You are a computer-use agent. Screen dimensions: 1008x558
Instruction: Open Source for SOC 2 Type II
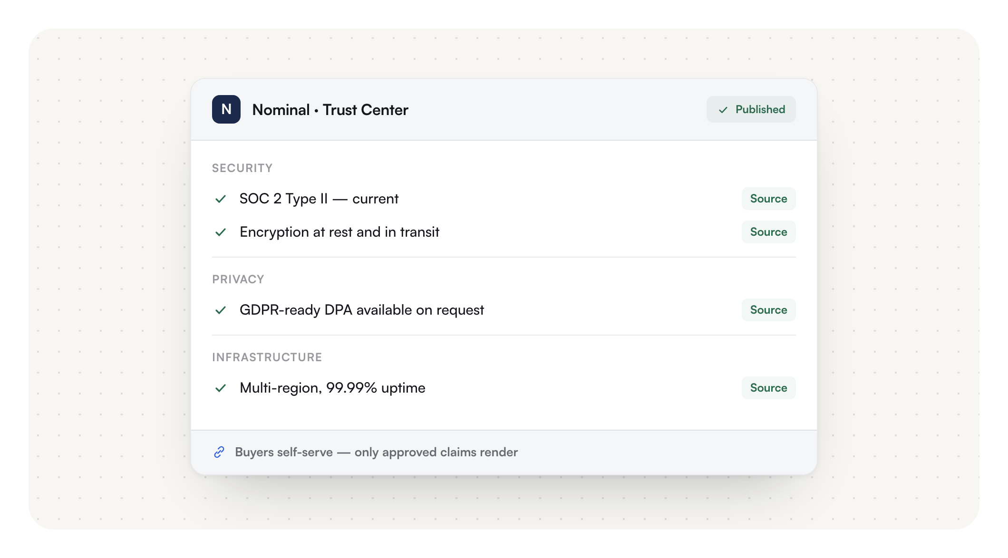click(768, 199)
